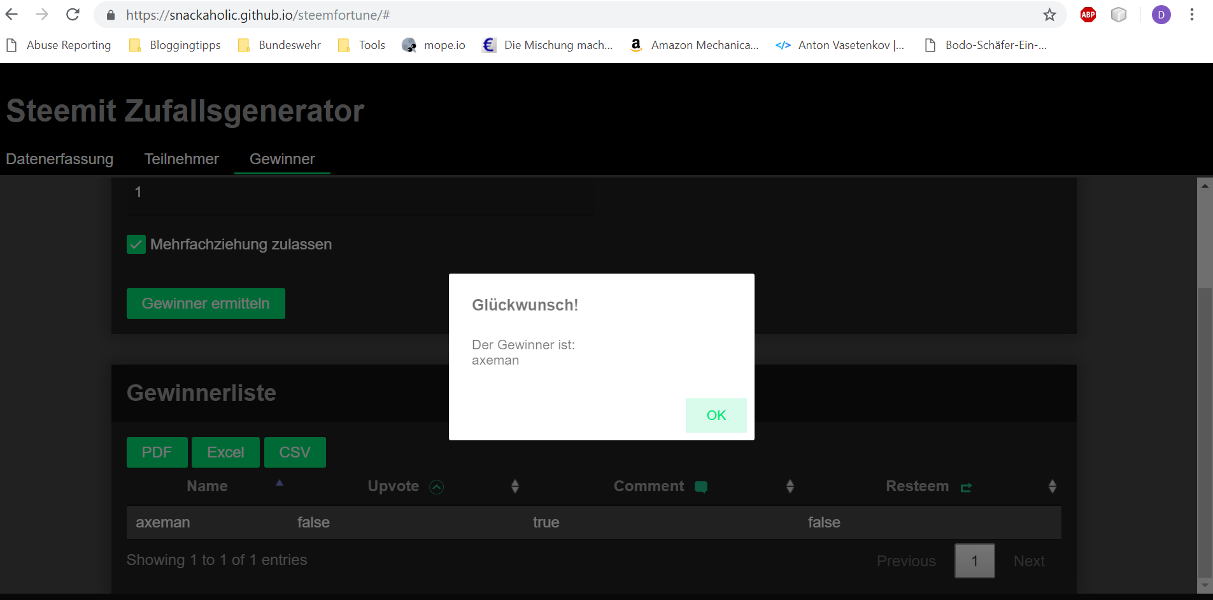The image size is (1213, 600).
Task: Click the padlock site security icon
Action: coord(111,15)
